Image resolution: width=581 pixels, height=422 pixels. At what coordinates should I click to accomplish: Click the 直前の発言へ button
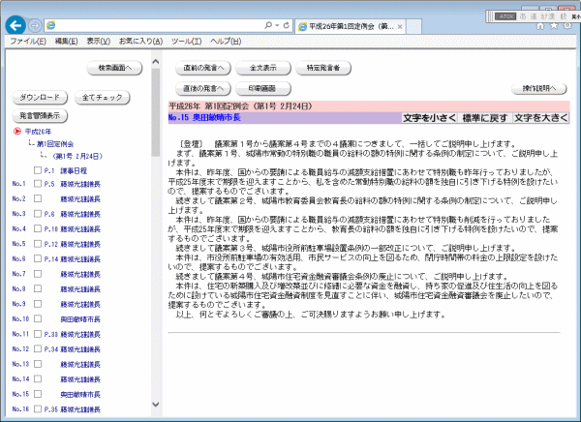pos(203,68)
